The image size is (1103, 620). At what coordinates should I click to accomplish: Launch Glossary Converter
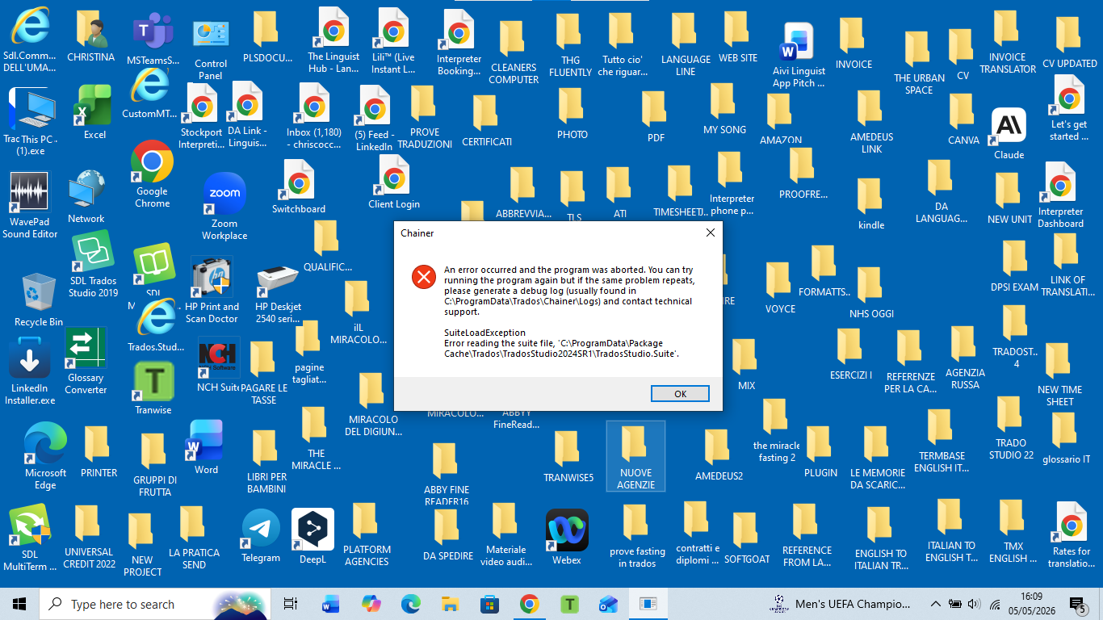coord(86,361)
